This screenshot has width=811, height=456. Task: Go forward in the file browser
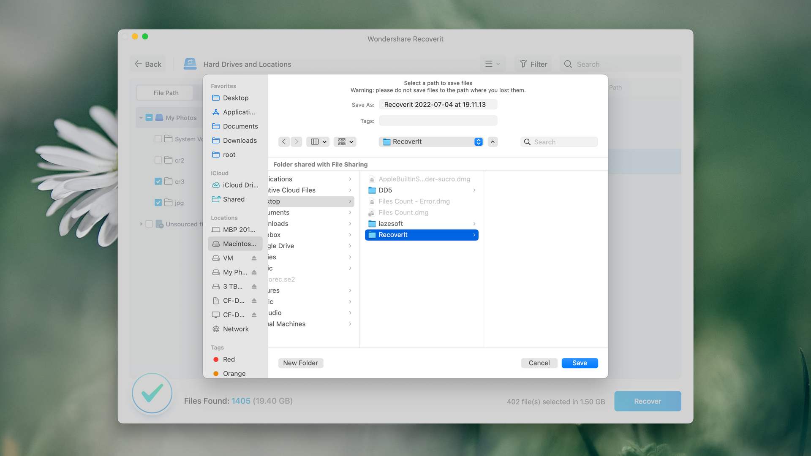tap(297, 141)
